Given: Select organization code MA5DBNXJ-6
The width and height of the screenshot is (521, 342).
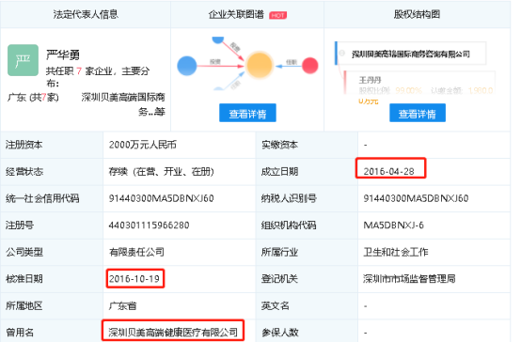Looking at the screenshot, I should [394, 225].
